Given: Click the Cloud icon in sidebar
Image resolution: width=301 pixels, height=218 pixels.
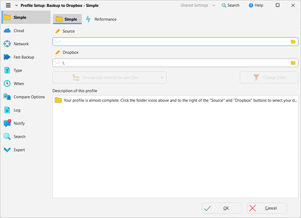Looking at the screenshot, I should pyautogui.click(x=7, y=30).
